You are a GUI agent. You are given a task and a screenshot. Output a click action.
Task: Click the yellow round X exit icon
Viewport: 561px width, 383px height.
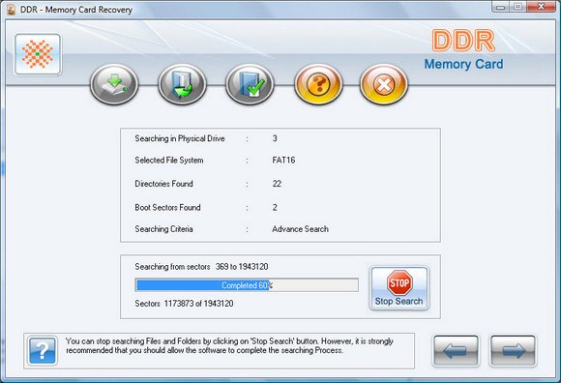pos(384,84)
